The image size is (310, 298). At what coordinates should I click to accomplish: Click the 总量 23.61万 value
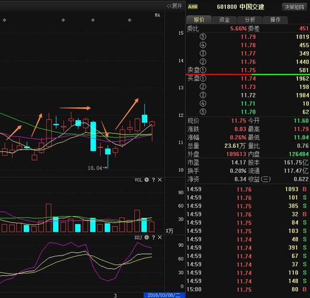235,146
